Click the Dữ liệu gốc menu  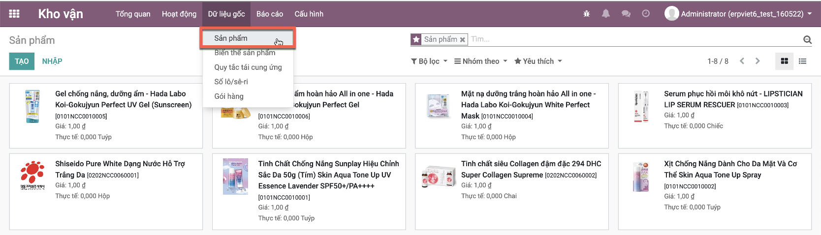[226, 14]
